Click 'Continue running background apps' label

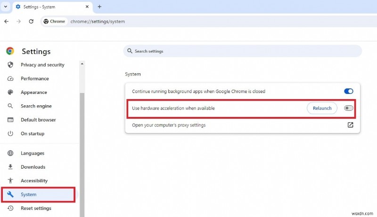coord(198,91)
